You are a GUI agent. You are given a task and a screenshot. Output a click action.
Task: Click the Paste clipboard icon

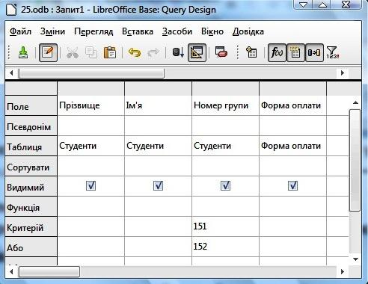click(110, 52)
